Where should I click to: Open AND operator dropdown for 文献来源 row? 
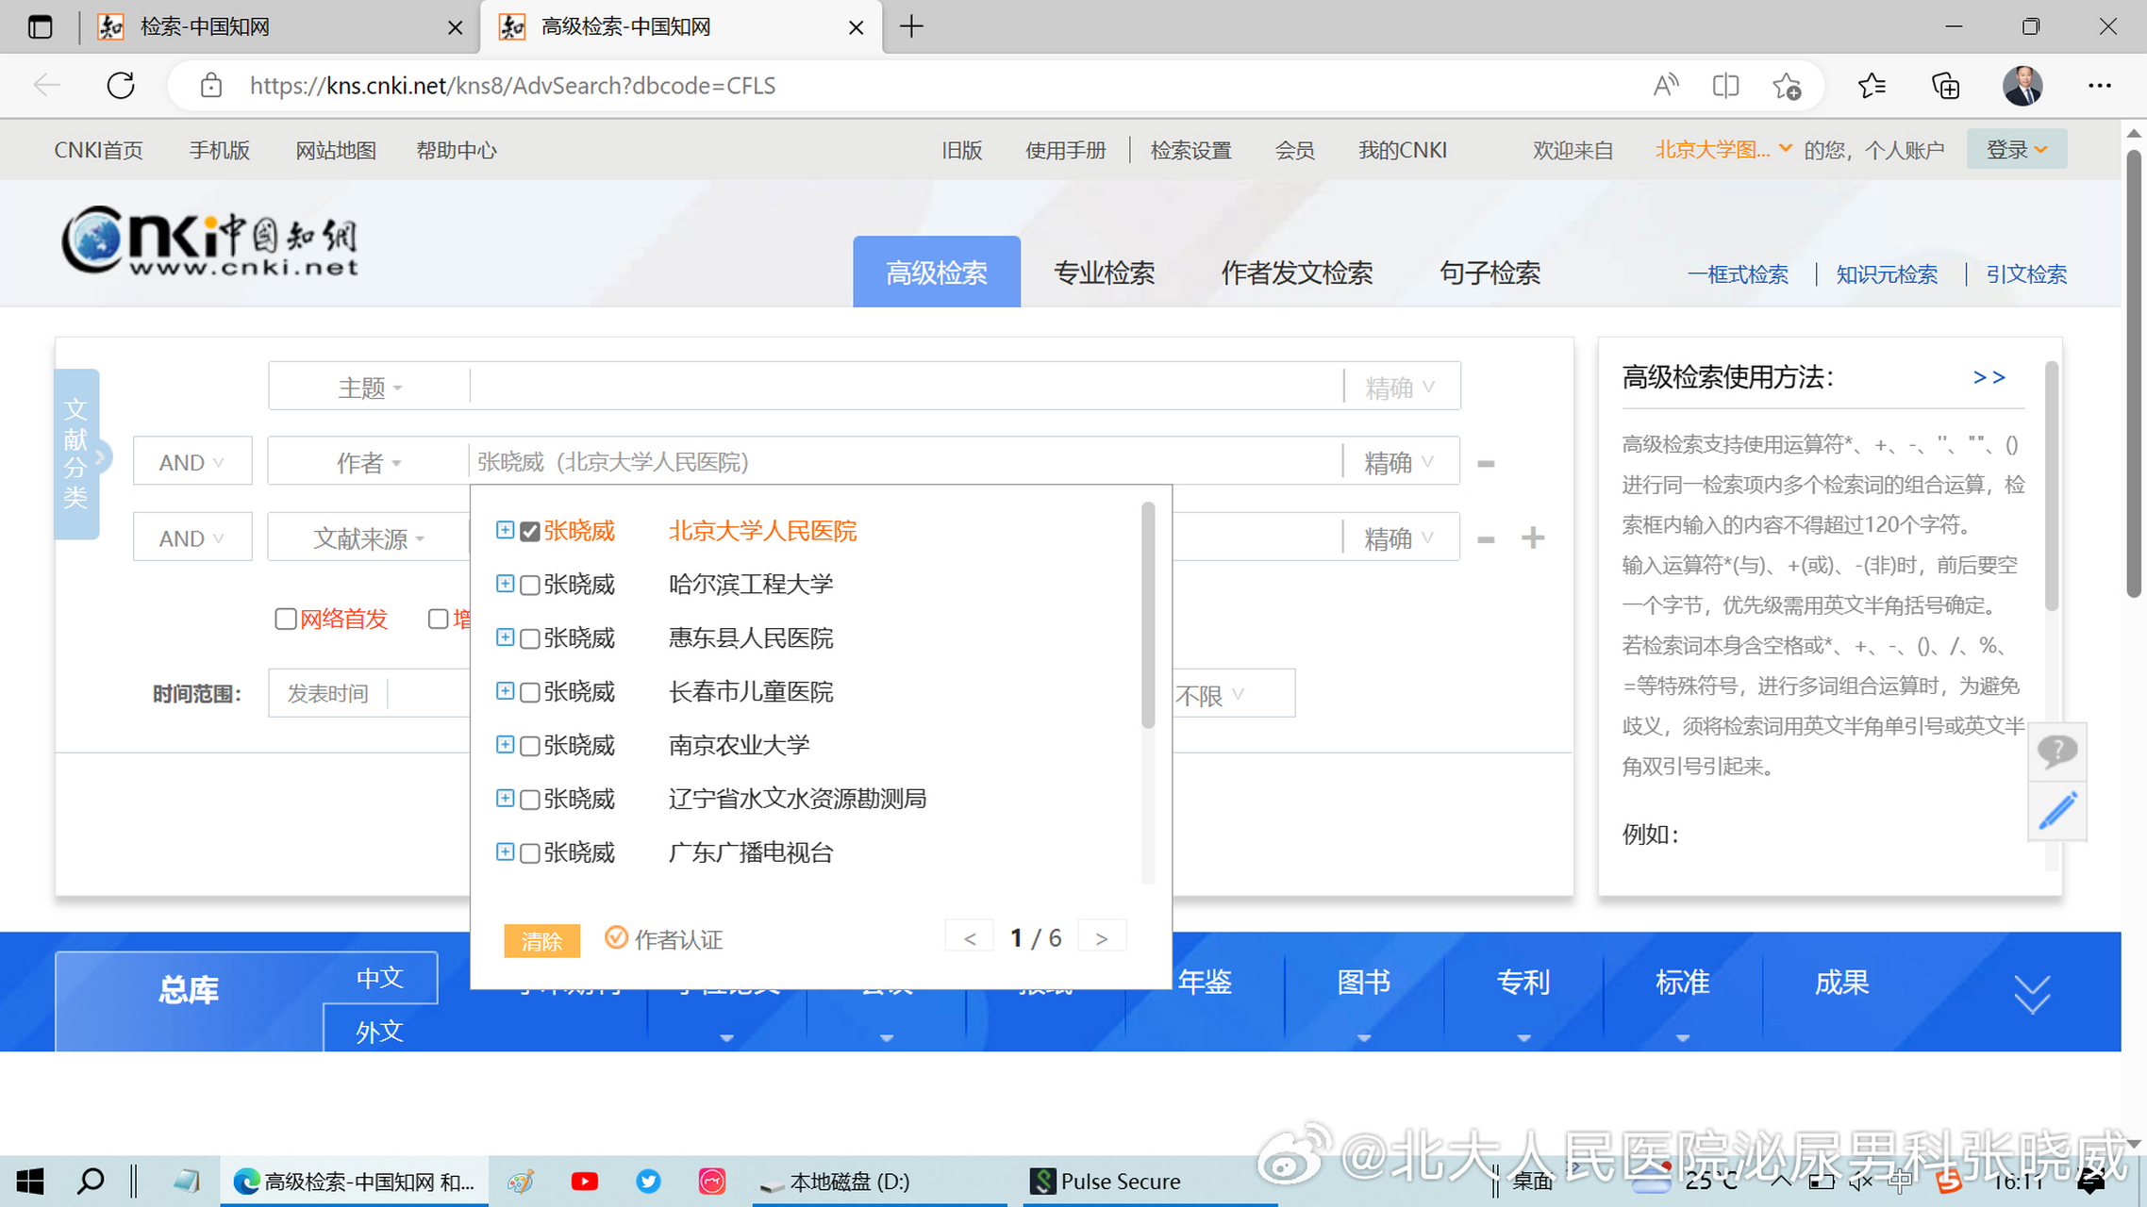click(192, 538)
